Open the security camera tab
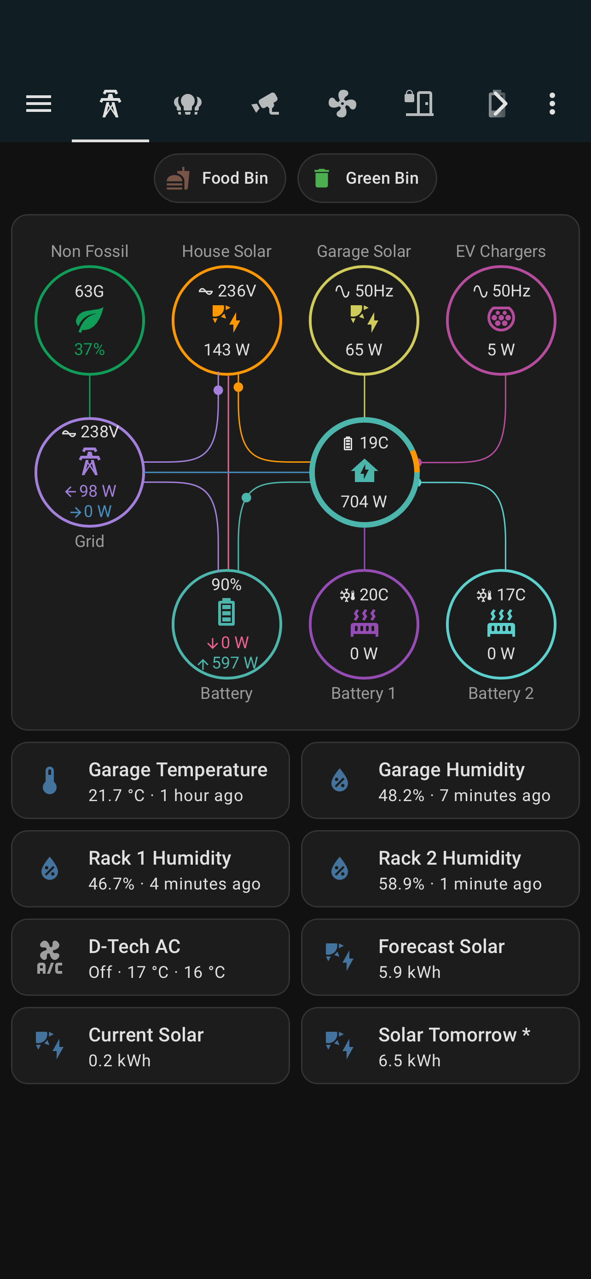 265,104
